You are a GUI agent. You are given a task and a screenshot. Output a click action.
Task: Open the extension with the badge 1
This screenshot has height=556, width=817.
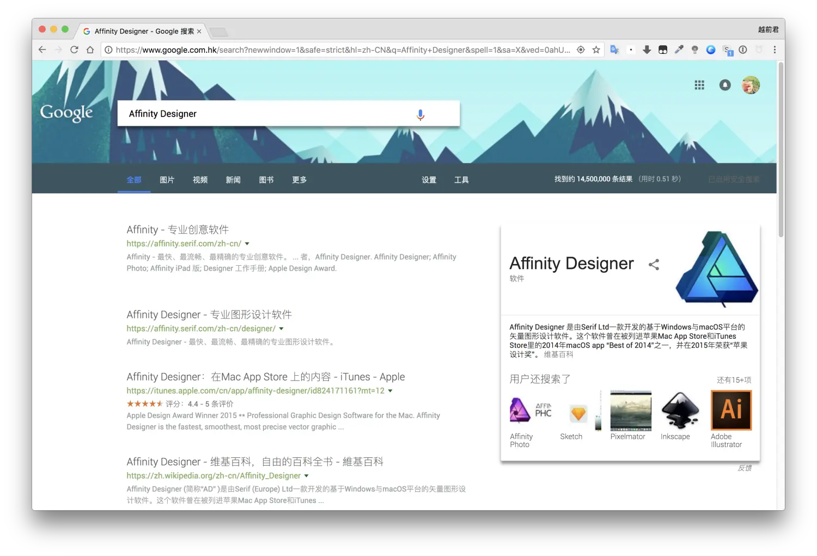coord(728,51)
